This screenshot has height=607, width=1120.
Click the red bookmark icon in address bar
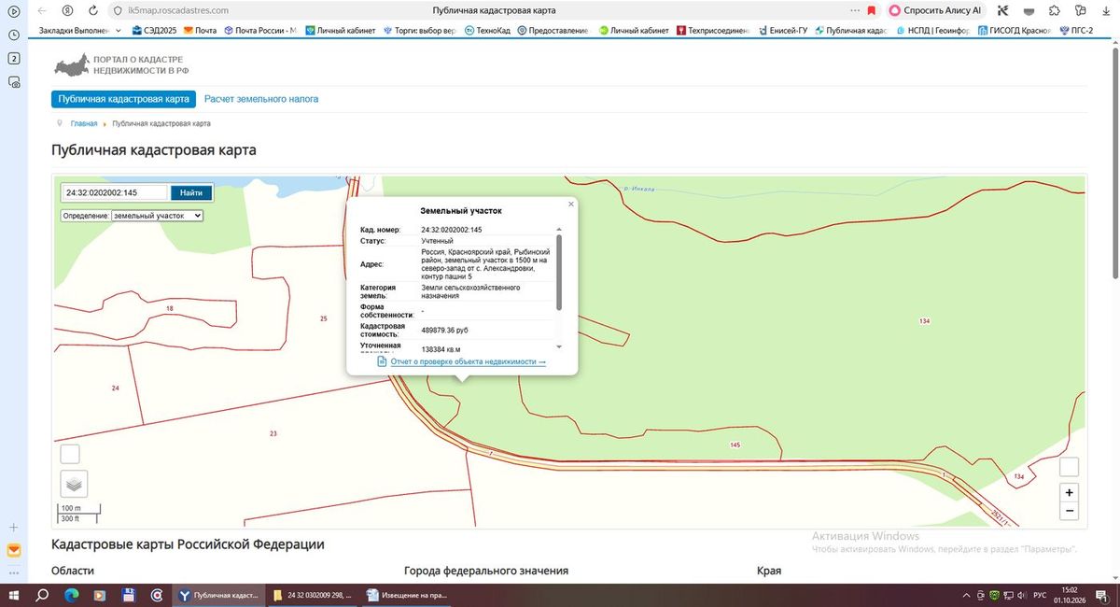pyautogui.click(x=871, y=10)
